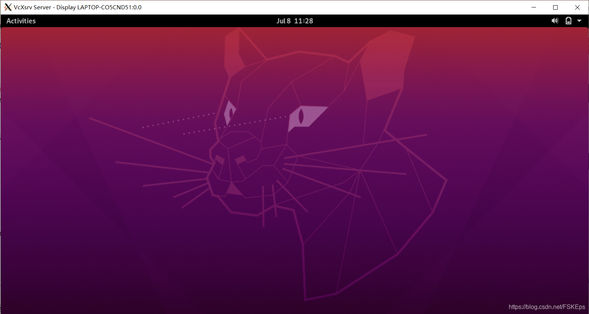This screenshot has height=314, width=589.
Task: Click the VcXsrv X logo icon
Action: coord(8,7)
